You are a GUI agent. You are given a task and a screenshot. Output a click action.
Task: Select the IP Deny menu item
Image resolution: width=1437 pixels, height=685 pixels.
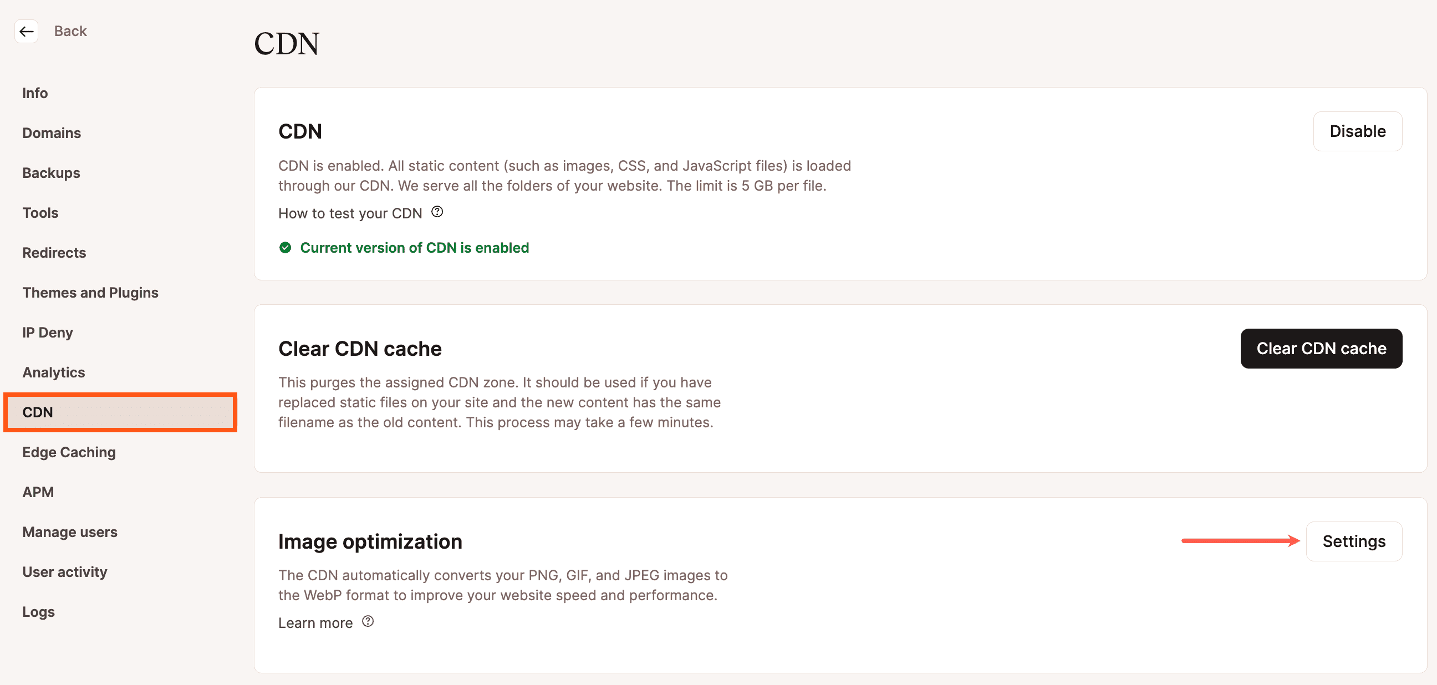click(48, 333)
